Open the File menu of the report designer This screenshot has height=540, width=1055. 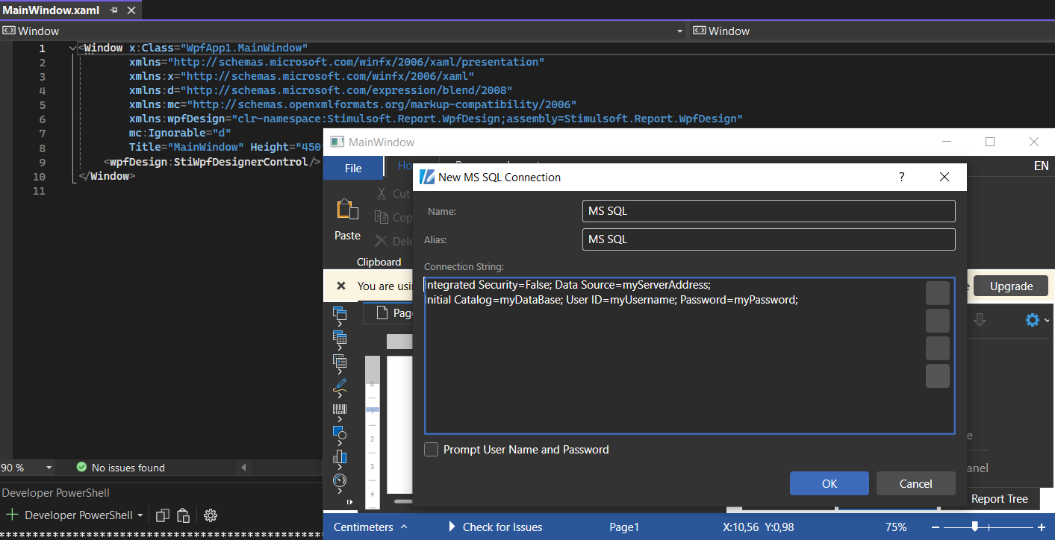[353, 169]
